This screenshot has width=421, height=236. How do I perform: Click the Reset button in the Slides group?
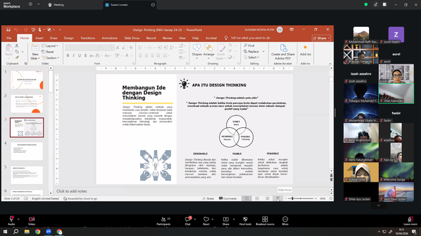[48, 52]
